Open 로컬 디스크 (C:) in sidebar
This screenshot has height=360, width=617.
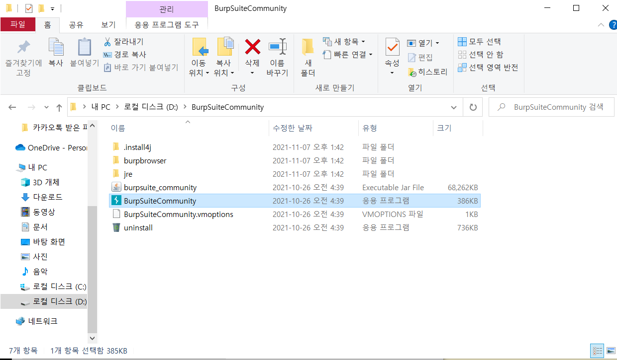click(53, 287)
